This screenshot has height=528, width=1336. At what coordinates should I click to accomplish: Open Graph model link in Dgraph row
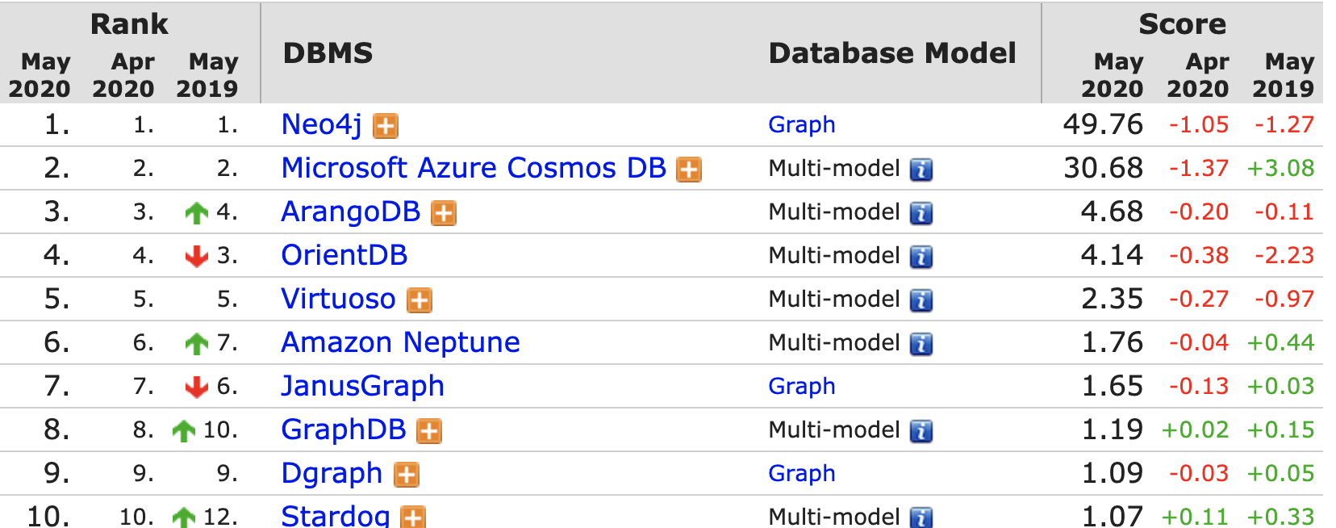click(802, 474)
